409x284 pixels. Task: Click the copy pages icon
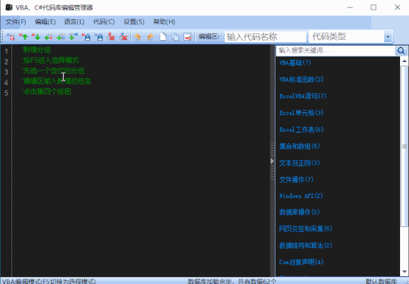click(175, 37)
